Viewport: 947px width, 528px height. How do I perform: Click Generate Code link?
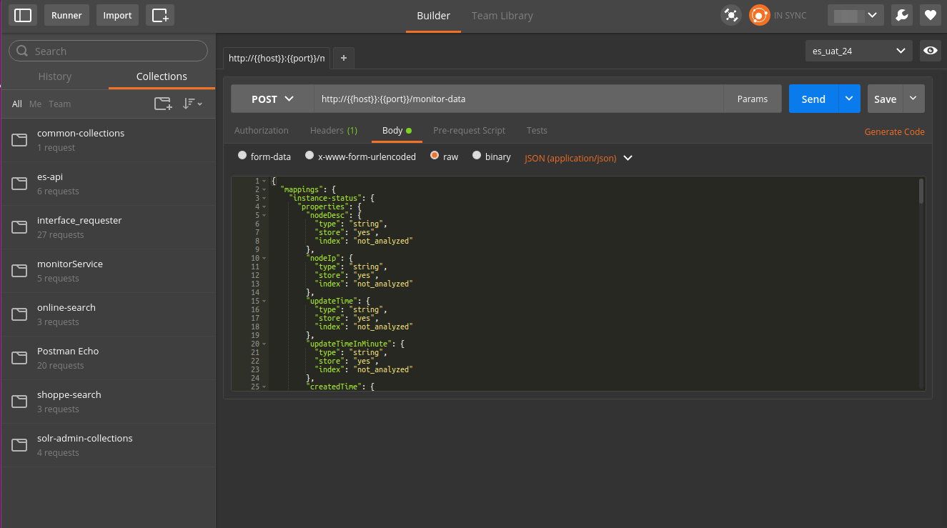[x=895, y=131]
